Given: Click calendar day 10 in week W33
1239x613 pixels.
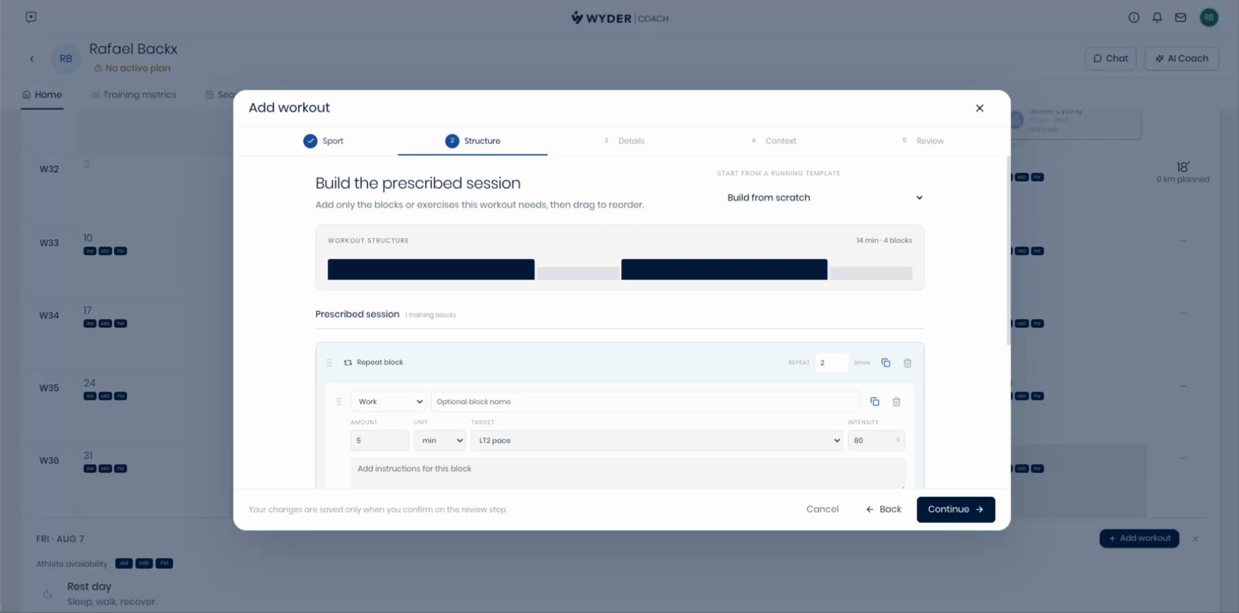Looking at the screenshot, I should tap(88, 238).
